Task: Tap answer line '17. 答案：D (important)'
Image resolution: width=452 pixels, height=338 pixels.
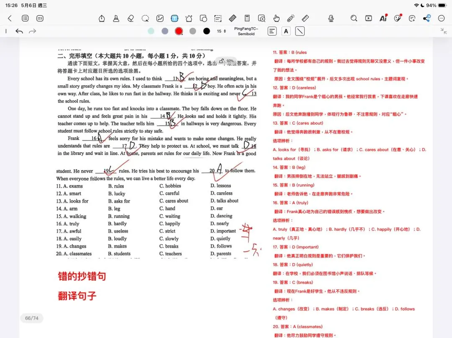Action: pyautogui.click(x=295, y=247)
